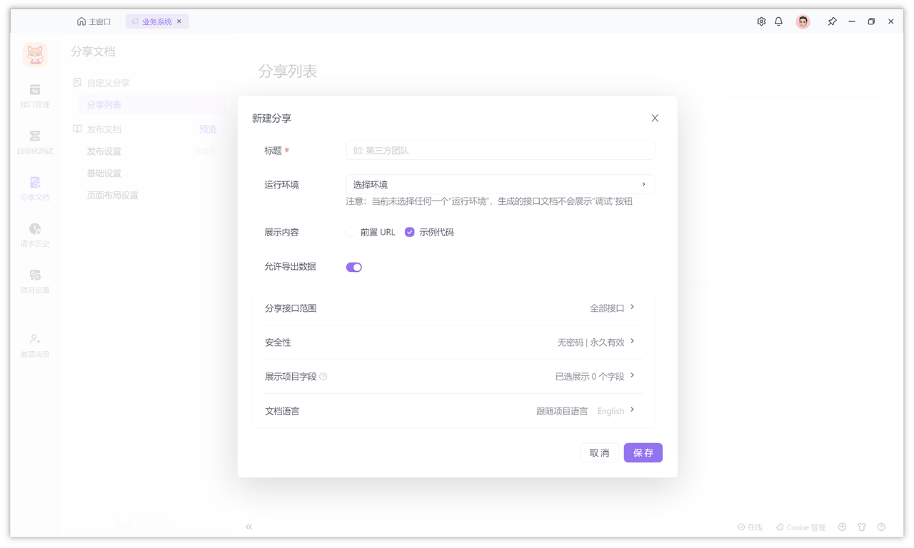The image size is (914, 548).
Task: Click the 标题 input field
Action: pyautogui.click(x=500, y=150)
